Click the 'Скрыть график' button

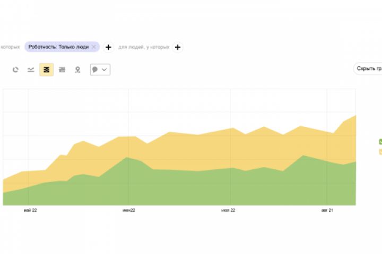pos(369,69)
